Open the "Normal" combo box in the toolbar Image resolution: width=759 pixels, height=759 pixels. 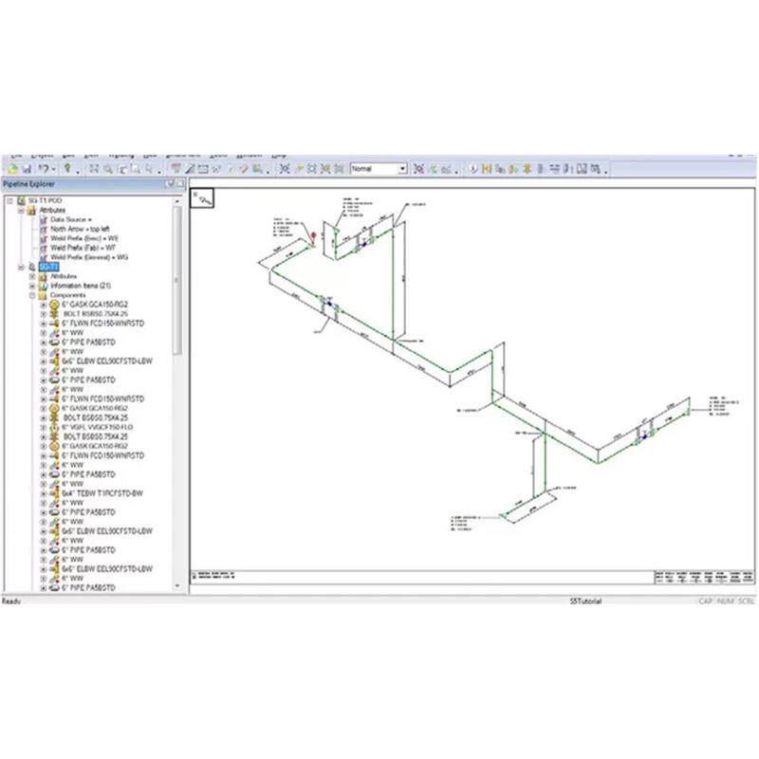coord(379,169)
